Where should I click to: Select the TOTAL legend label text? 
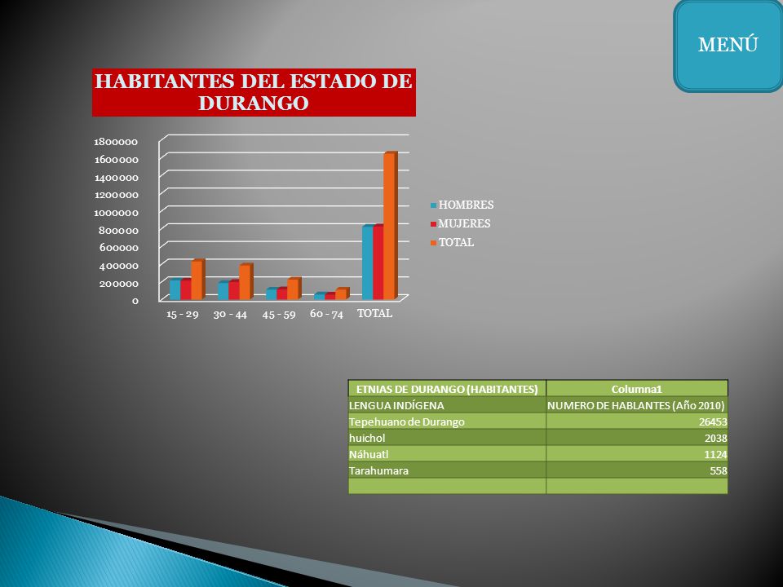[457, 243]
